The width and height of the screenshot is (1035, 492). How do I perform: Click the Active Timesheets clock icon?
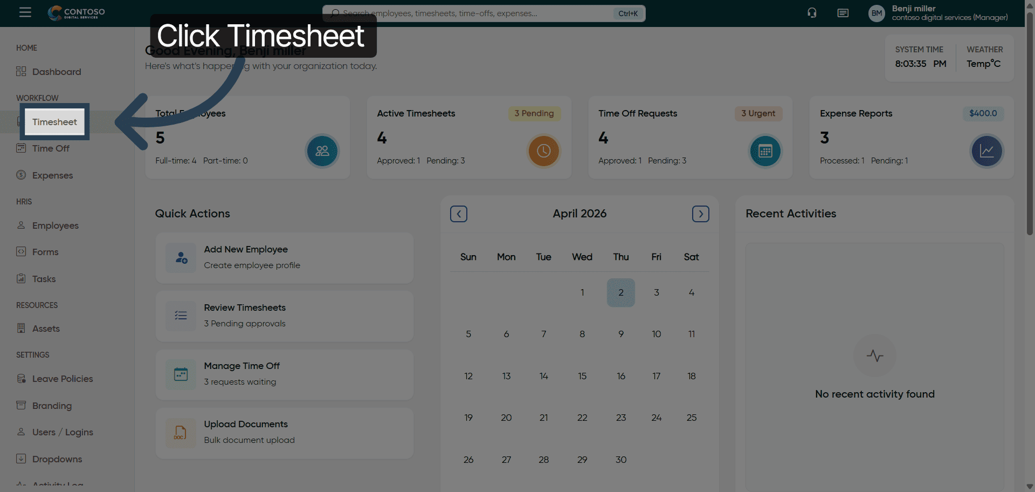tap(543, 151)
